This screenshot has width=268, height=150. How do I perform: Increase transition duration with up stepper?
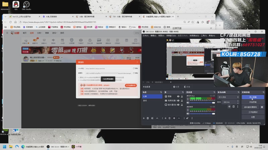click(238, 101)
